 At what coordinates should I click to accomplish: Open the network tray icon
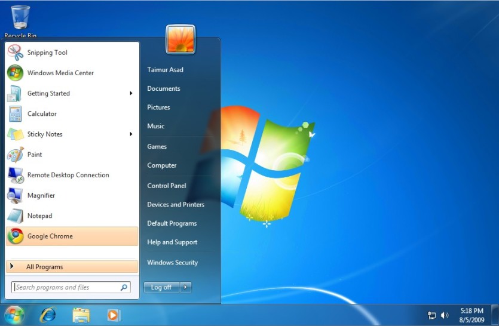tap(432, 315)
